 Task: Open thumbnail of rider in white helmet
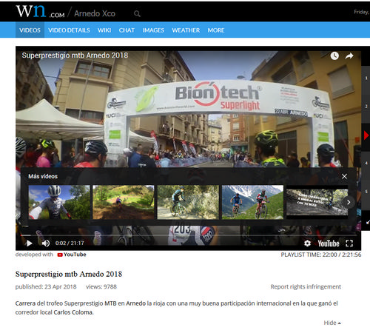59,202
